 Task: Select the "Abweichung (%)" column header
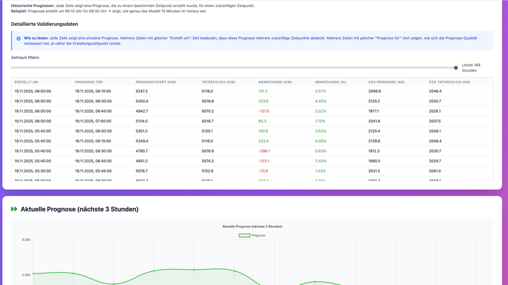(330, 82)
